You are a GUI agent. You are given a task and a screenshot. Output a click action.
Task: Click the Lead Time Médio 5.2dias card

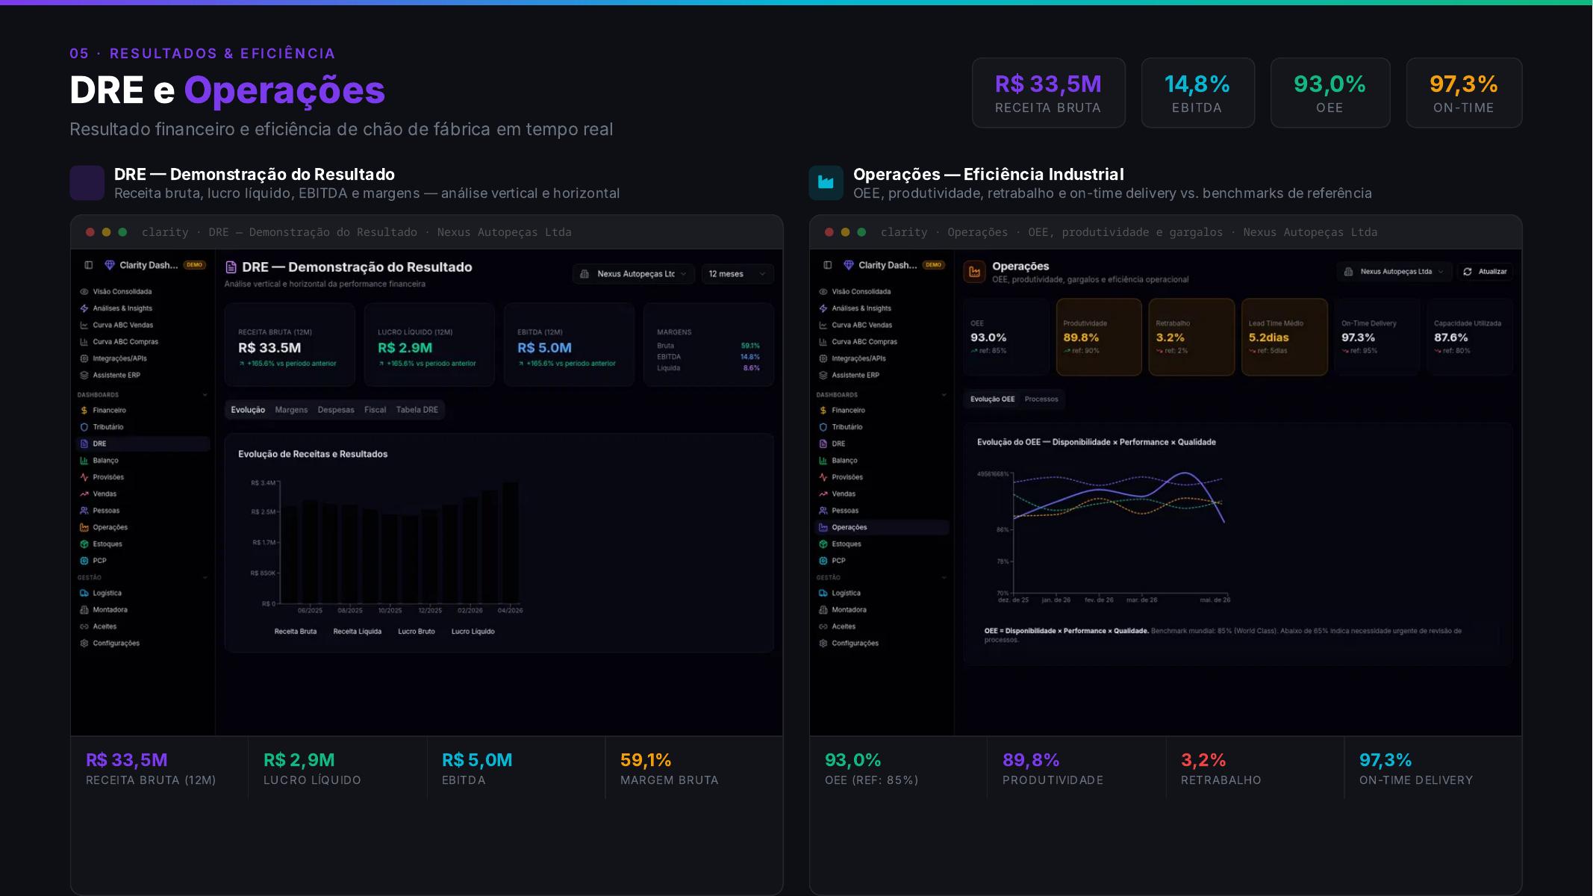[1284, 337]
